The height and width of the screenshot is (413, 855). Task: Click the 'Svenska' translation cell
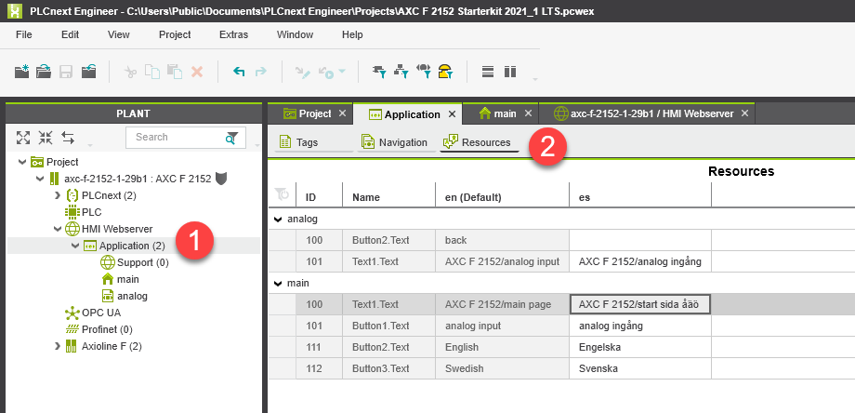[640, 368]
